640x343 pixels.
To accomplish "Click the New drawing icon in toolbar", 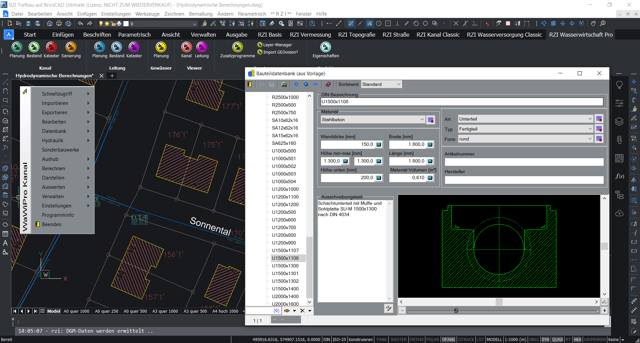I will click(x=10, y=23).
